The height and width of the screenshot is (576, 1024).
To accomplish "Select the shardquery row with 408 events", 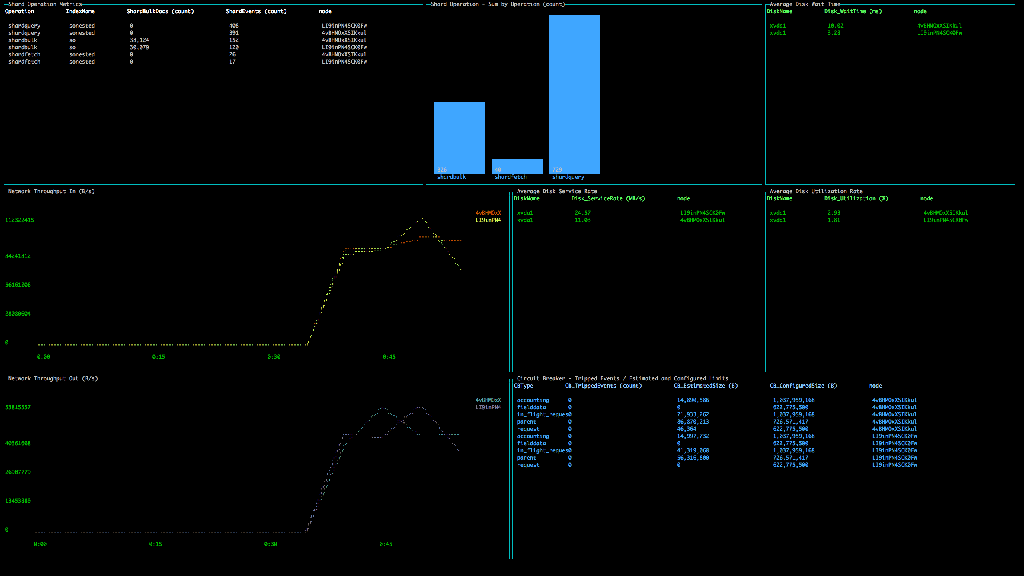I will coord(234,26).
